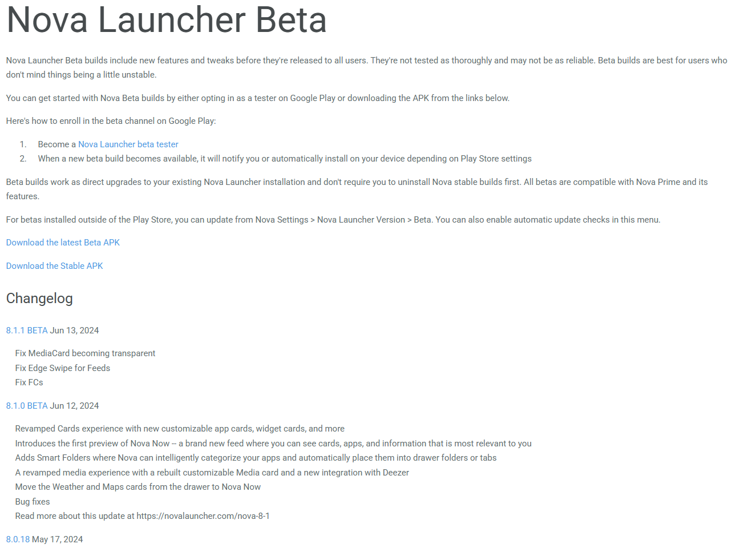Click the Jun 13, 2024 release date
The image size is (732, 548).
coord(75,331)
